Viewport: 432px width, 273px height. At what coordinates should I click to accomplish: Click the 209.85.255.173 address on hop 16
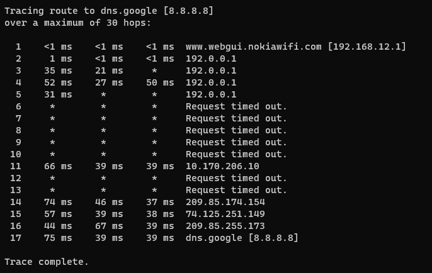225,226
